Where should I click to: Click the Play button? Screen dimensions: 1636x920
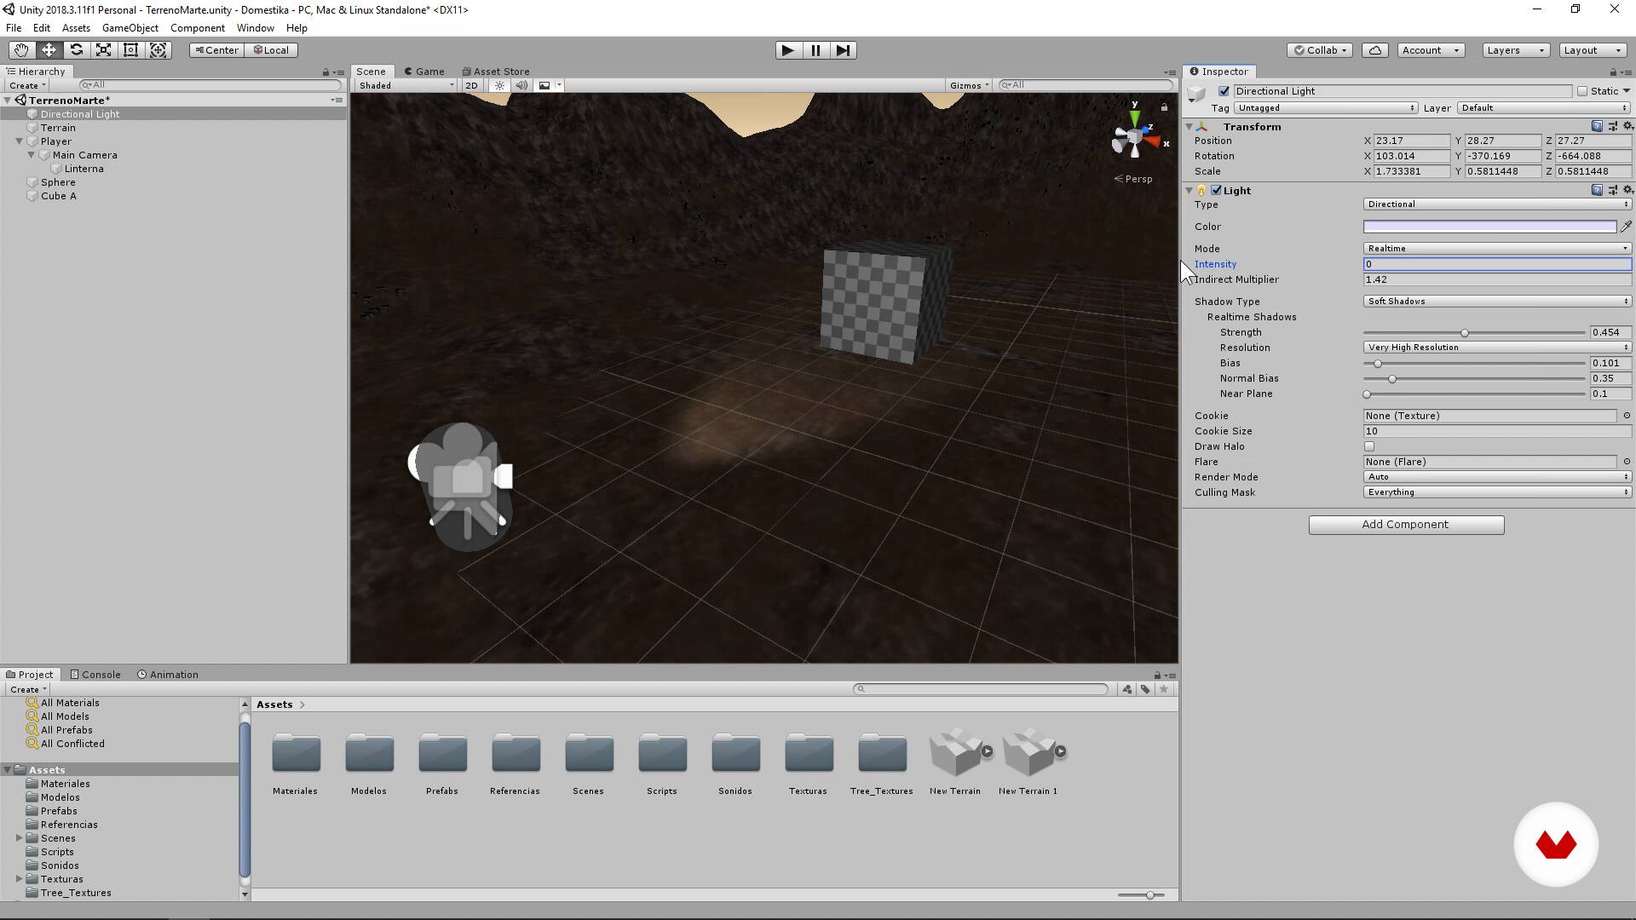coord(788,50)
